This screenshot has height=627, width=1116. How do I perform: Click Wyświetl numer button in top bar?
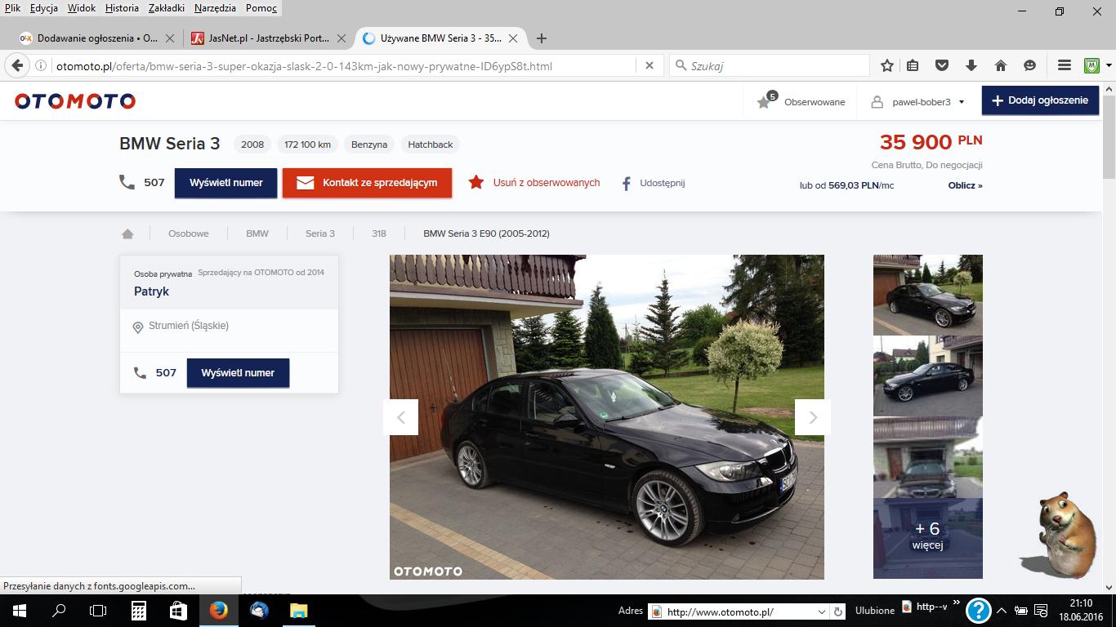225,183
